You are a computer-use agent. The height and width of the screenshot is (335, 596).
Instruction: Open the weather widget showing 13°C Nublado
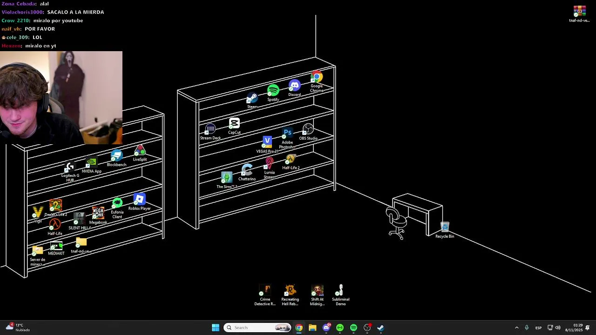pyautogui.click(x=18, y=328)
